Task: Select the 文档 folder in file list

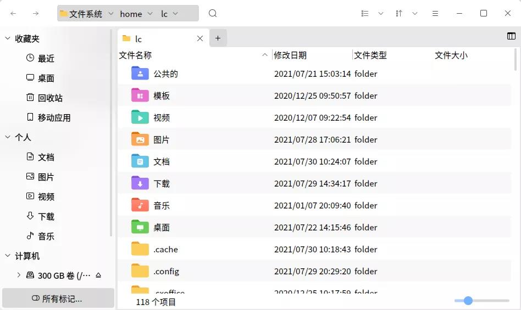Action: [314, 161]
